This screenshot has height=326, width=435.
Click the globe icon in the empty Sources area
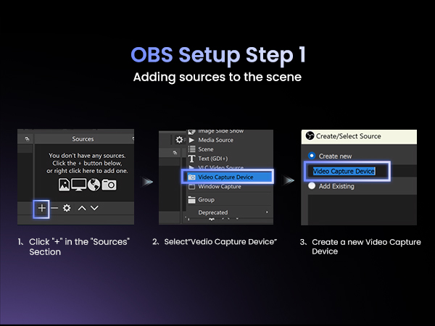tap(94, 184)
